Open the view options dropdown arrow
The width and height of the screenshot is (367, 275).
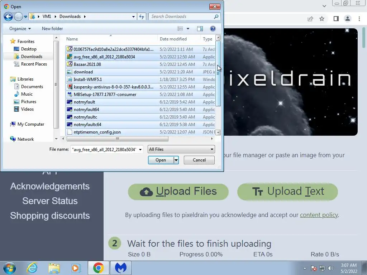point(188,29)
